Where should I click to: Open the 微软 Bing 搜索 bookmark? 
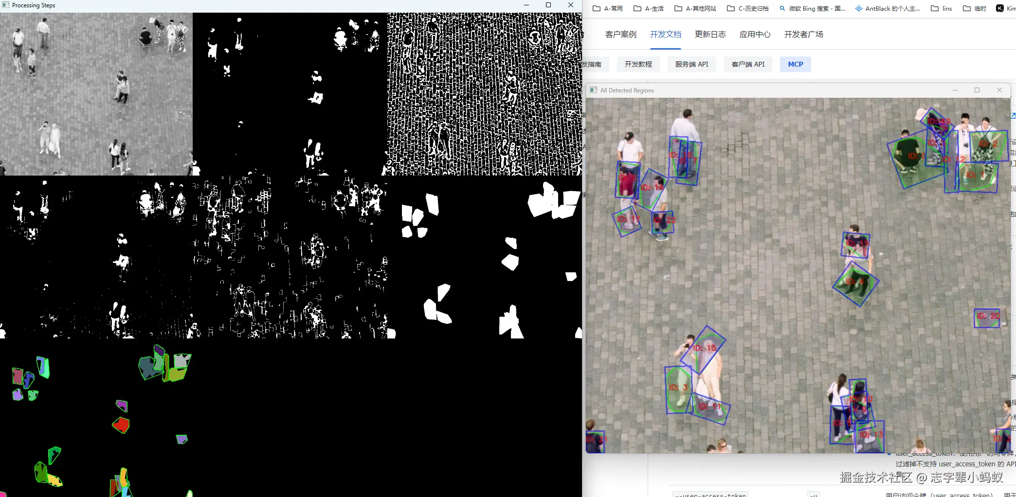[813, 8]
